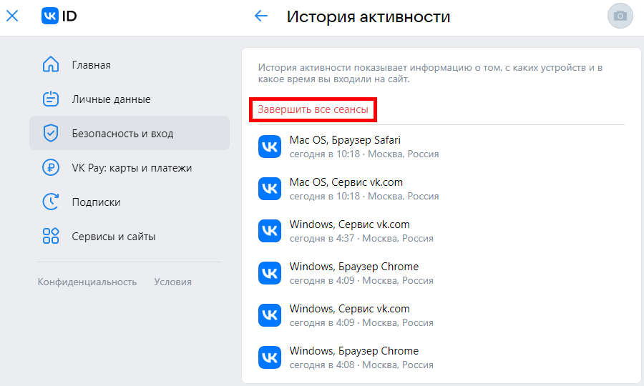This screenshot has height=386, width=644.
Task: Click VK icon of Mac OS Safari session
Action: click(270, 147)
